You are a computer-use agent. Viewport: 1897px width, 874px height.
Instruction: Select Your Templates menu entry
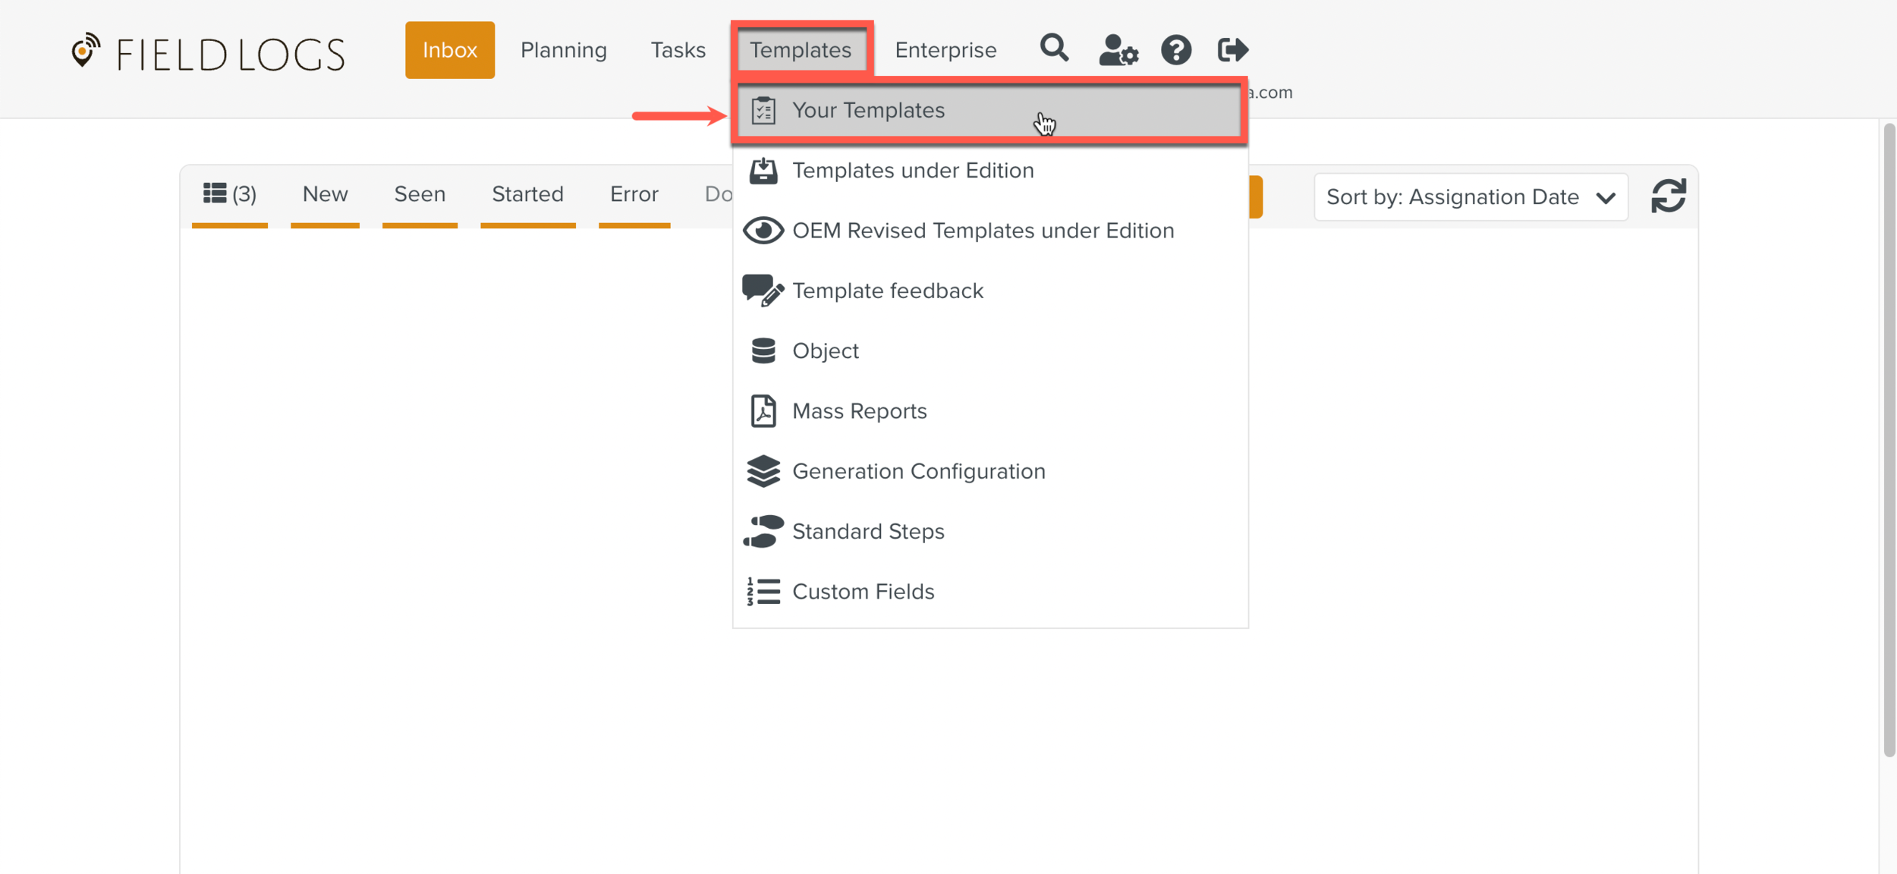[868, 111]
